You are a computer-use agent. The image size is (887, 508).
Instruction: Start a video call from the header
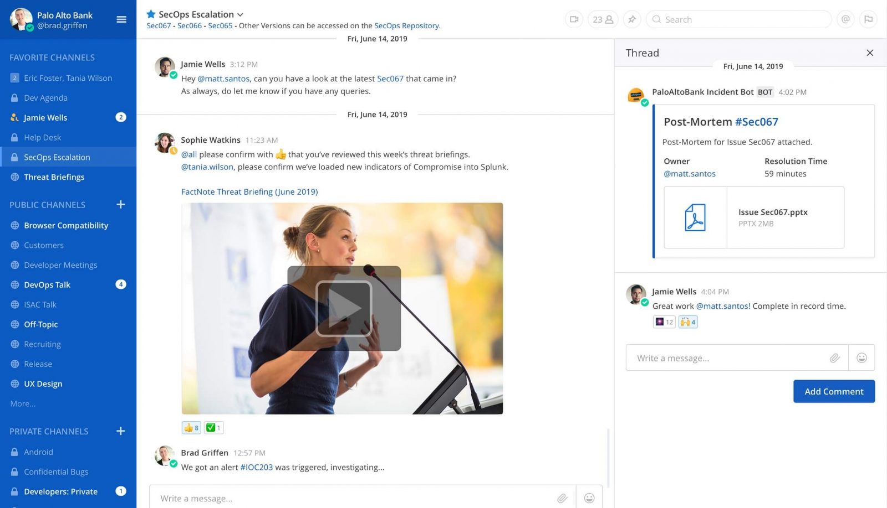(x=574, y=19)
